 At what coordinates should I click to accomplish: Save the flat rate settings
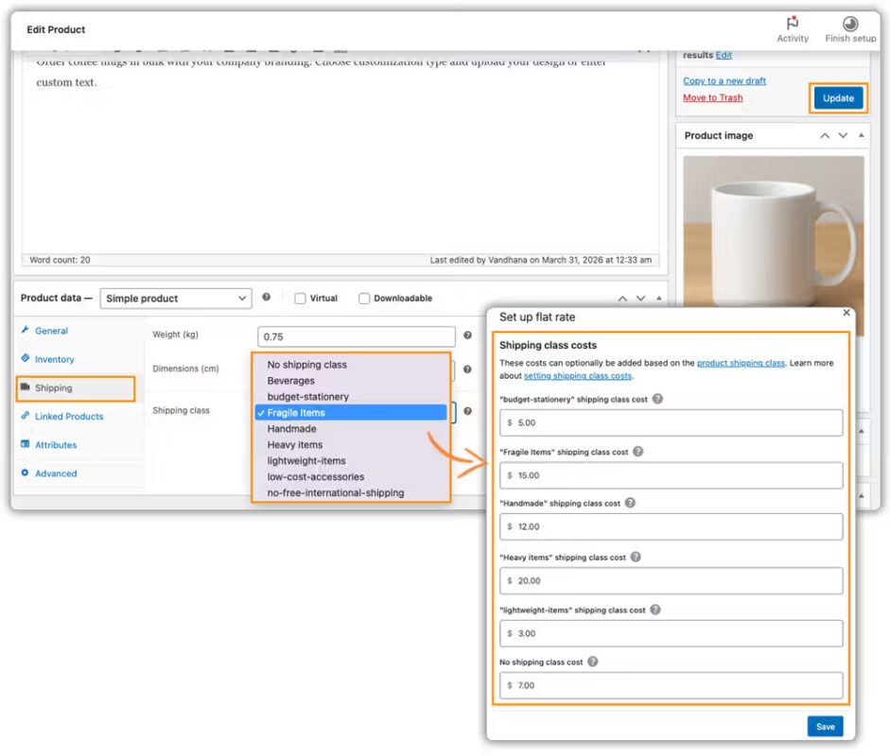coord(826,727)
